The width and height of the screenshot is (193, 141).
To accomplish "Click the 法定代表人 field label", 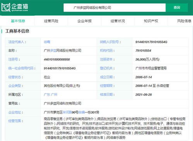I will [16, 42].
